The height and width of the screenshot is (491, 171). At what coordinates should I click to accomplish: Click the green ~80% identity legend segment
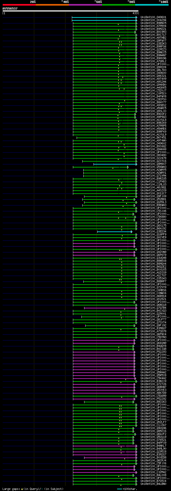click(119, 5)
